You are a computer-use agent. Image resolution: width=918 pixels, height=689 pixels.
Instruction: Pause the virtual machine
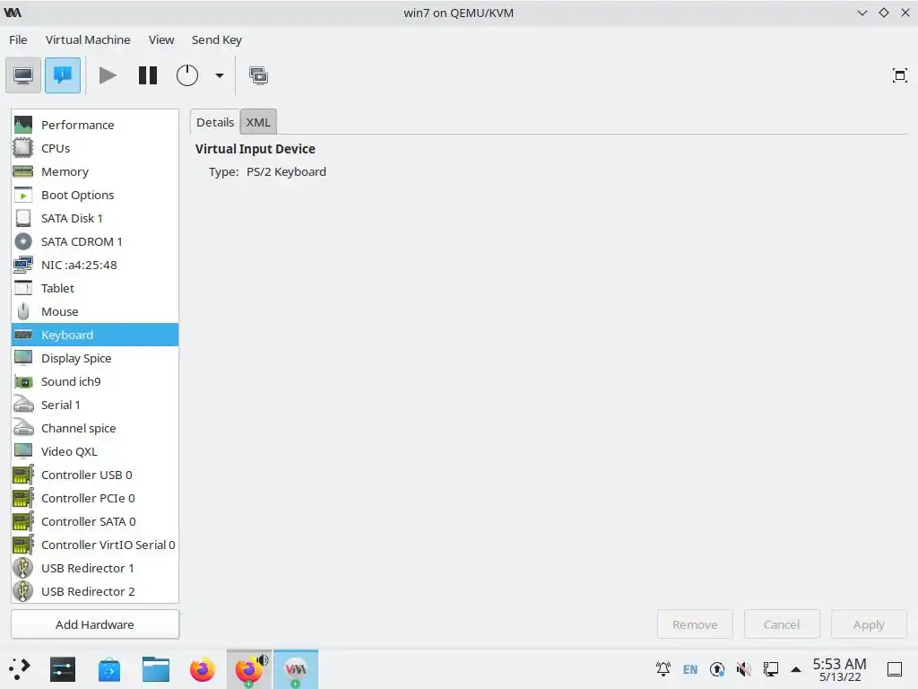(148, 75)
